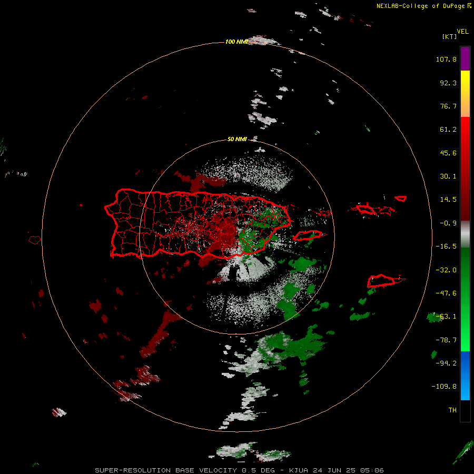The width and height of the screenshot is (474, 474).
Task: Click the -16.5 legend value
Action: pos(446,246)
